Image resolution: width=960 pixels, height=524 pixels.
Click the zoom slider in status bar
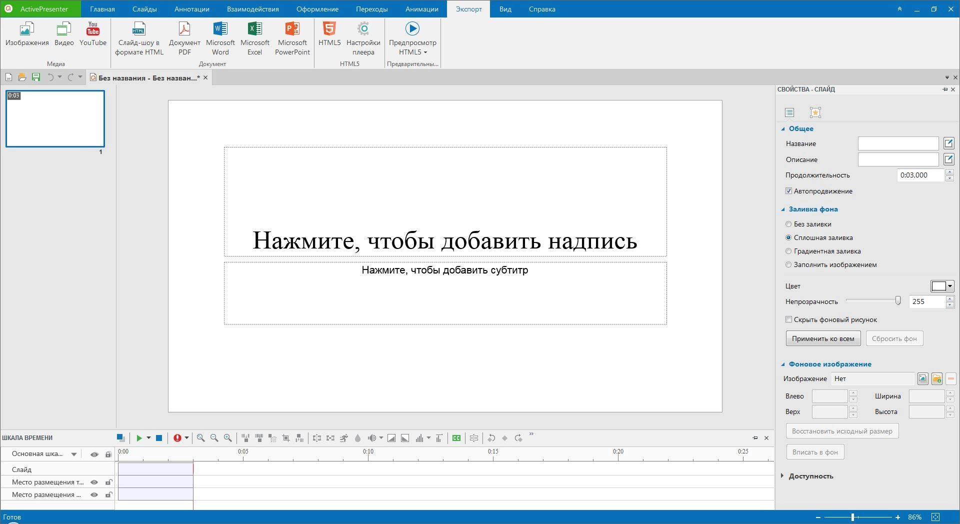[x=853, y=517]
